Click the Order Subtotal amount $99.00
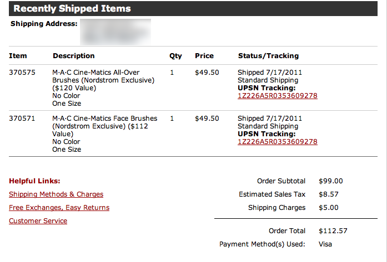387x262 pixels. (331, 181)
